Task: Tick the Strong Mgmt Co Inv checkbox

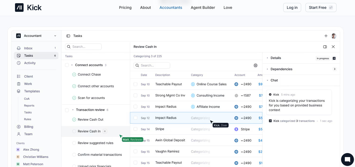Action: (x=135, y=95)
